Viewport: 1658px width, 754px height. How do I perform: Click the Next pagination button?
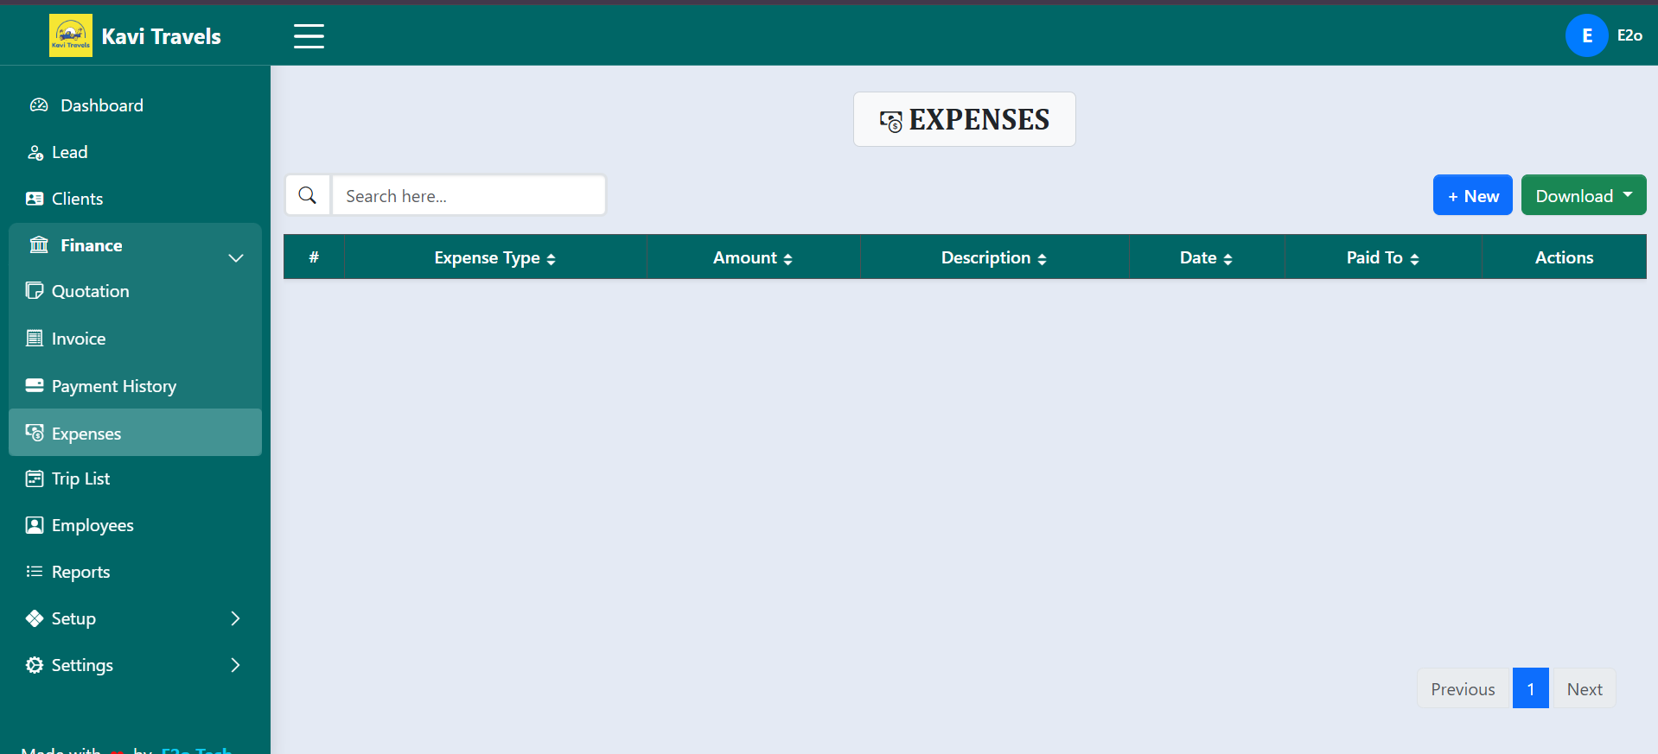tap(1584, 689)
